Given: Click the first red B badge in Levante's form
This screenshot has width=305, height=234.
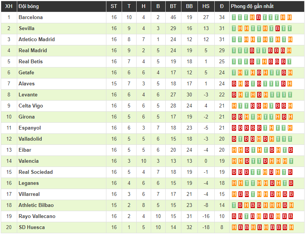Looking at the screenshot, I should tap(234, 95).
